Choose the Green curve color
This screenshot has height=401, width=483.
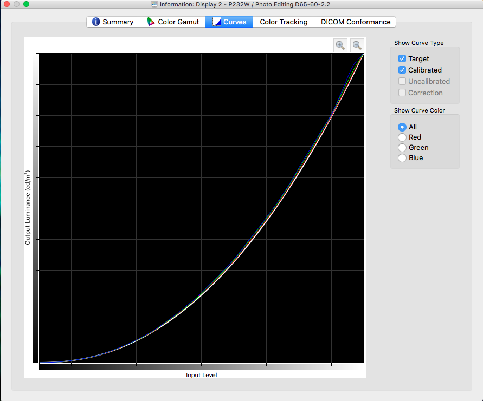coord(402,148)
